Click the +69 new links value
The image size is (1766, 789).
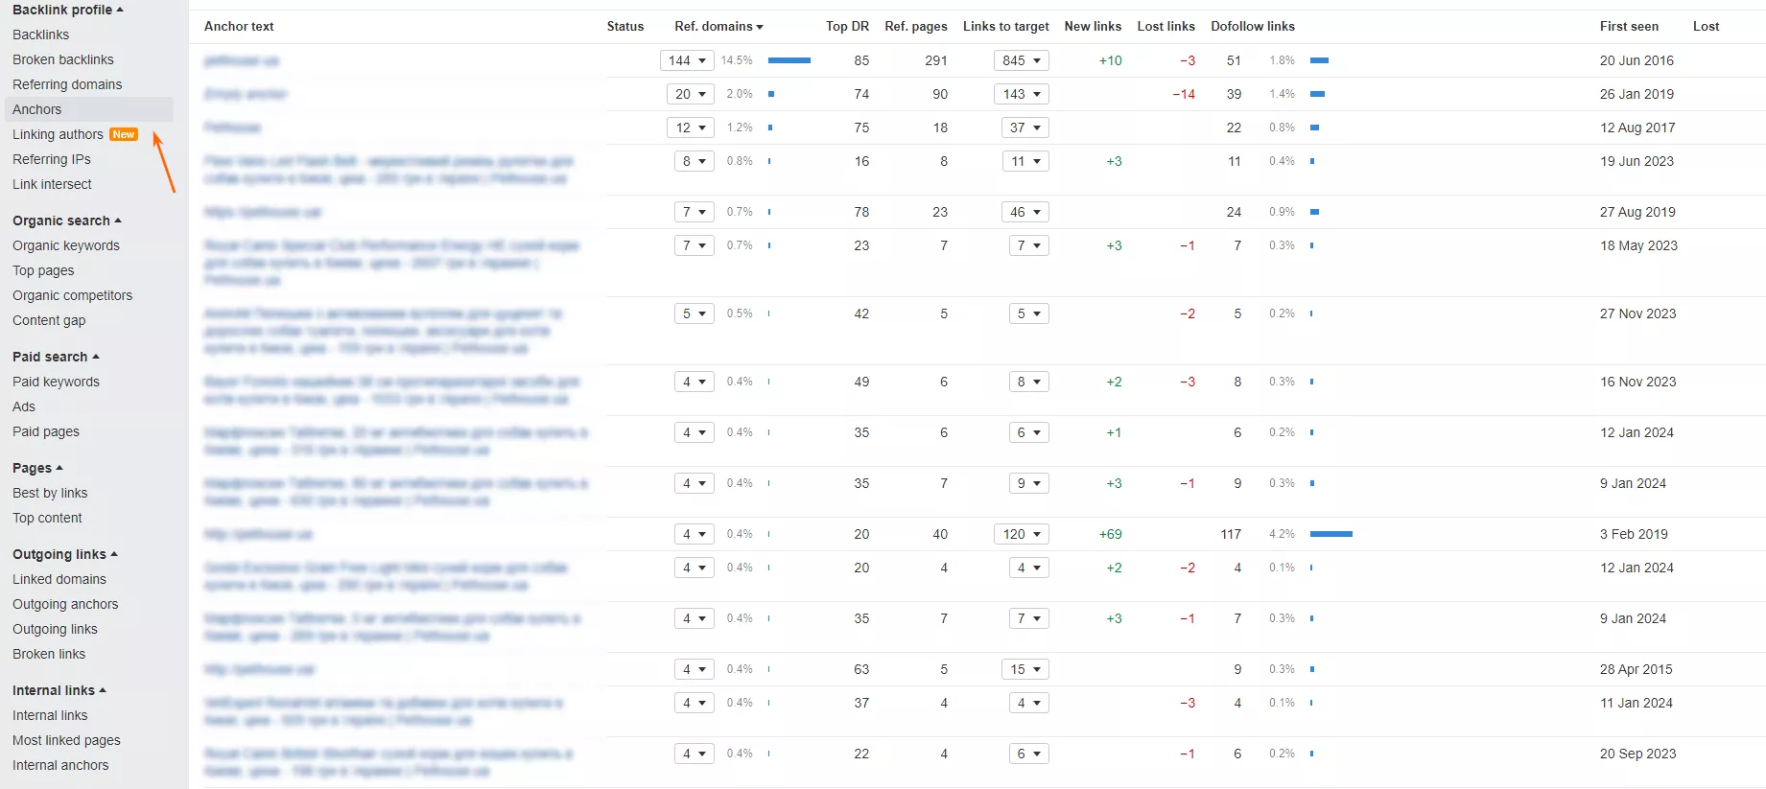coord(1111,534)
